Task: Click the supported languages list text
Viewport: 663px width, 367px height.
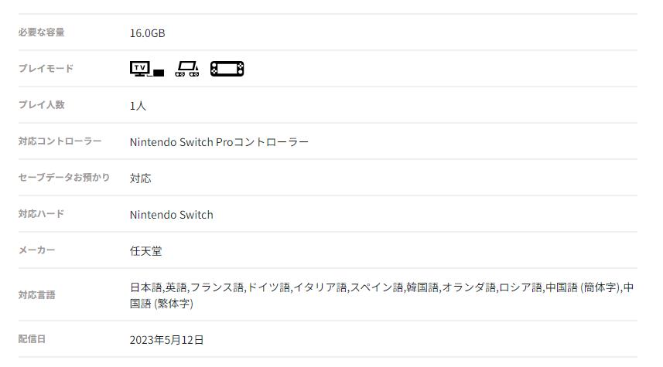Action: point(381,295)
